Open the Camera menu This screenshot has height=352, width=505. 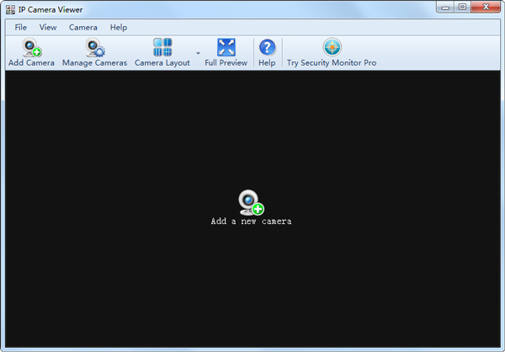click(83, 28)
